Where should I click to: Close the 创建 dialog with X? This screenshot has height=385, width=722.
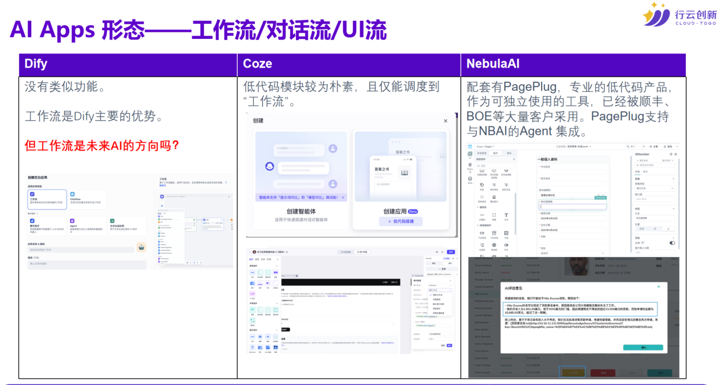[446, 121]
